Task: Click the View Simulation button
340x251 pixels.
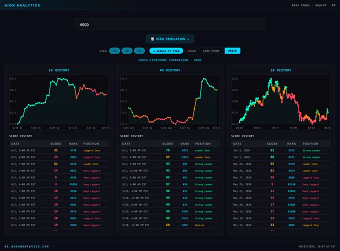Action: (x=170, y=39)
